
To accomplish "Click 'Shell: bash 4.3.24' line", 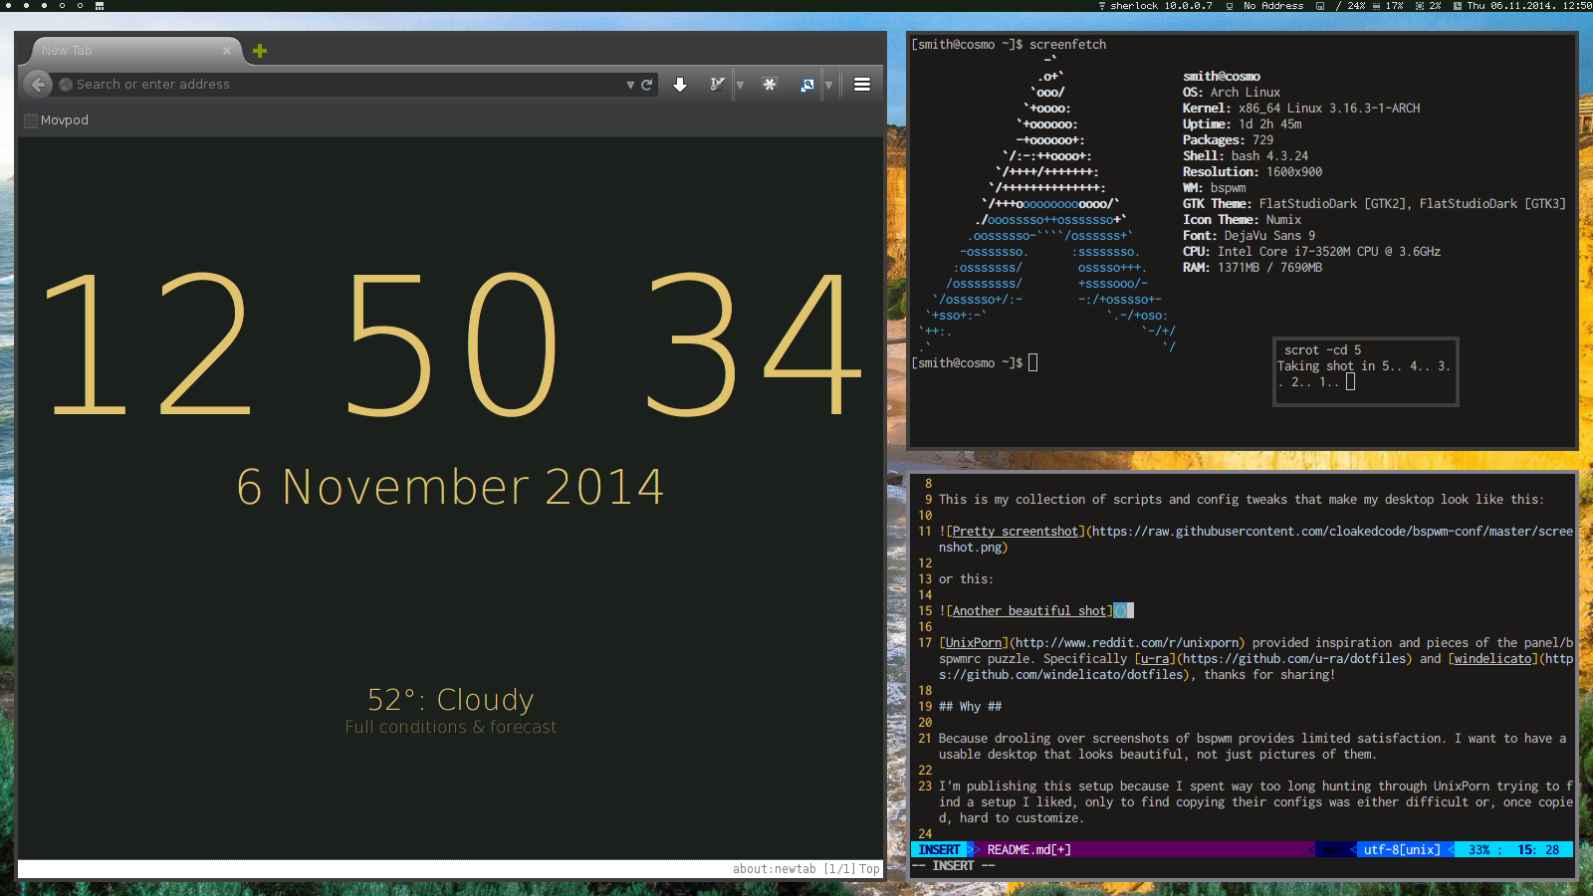I will point(1246,156).
